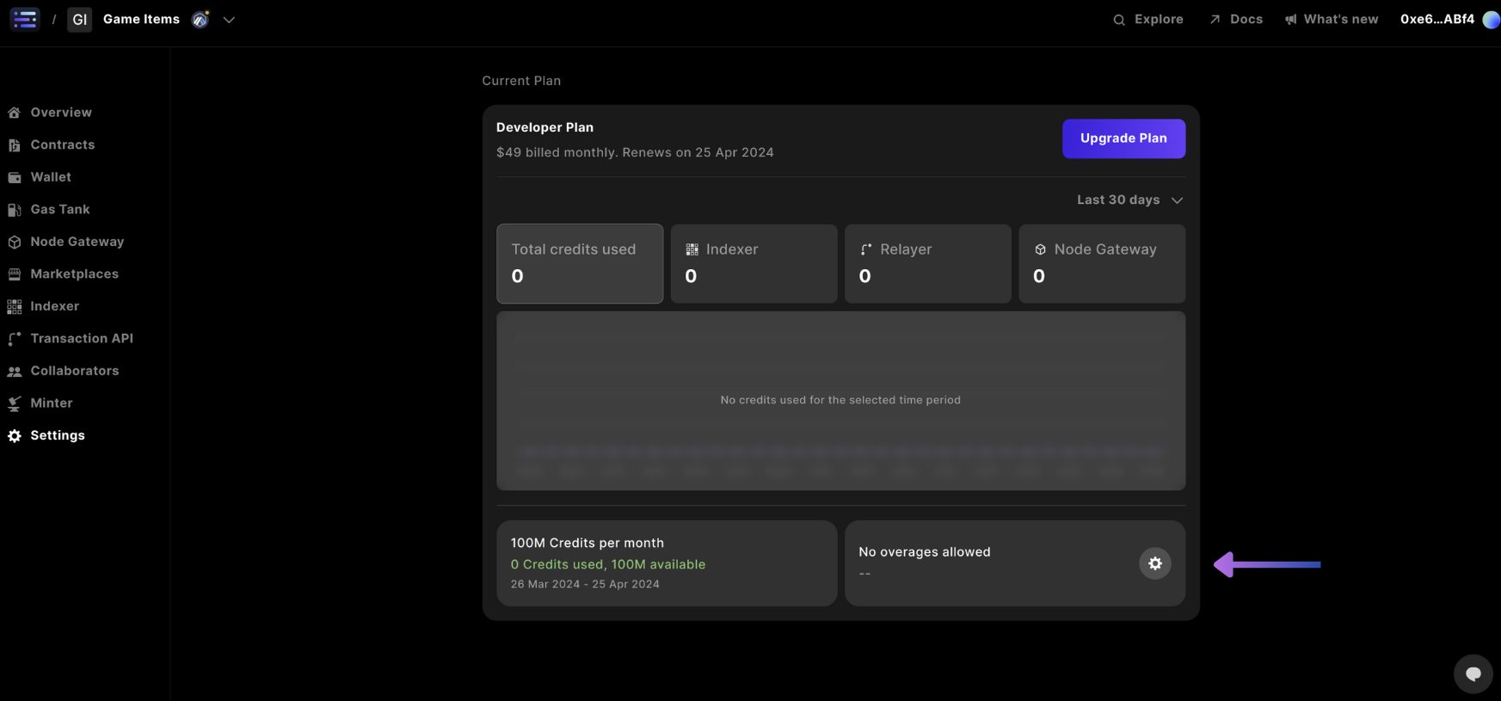The width and height of the screenshot is (1501, 701).
Task: Click the Docs external arrow icon
Action: 1215,20
